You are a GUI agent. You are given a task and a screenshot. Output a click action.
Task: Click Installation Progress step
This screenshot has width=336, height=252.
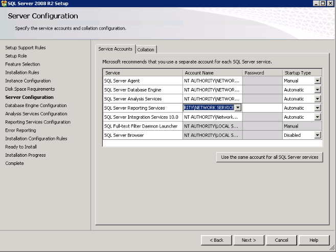coord(26,155)
